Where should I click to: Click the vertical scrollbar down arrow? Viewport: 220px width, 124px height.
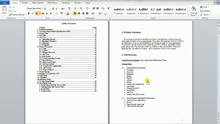click(x=219, y=113)
